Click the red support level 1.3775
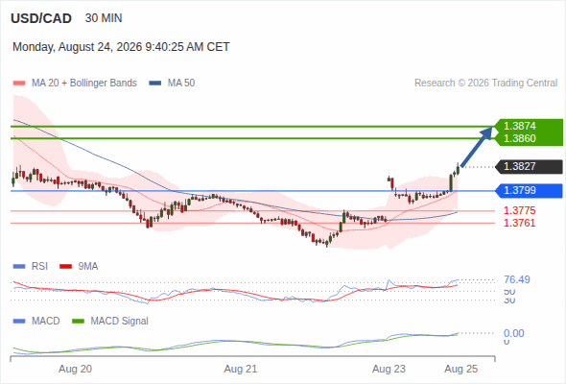This screenshot has height=384, width=566. tap(519, 210)
